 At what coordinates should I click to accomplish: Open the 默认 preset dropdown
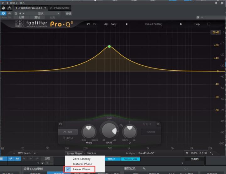pyautogui.click(x=43, y=14)
